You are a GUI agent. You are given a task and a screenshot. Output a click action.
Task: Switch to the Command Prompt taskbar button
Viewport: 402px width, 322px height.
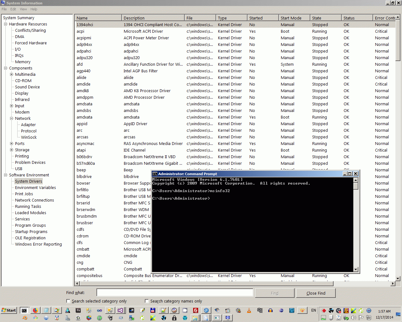pyautogui.click(x=24, y=310)
